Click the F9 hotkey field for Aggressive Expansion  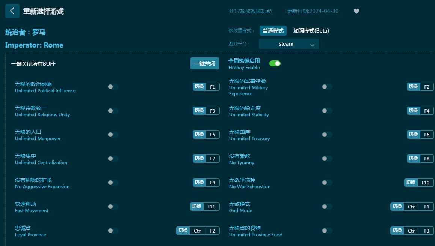213,183
